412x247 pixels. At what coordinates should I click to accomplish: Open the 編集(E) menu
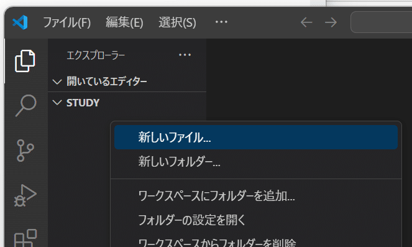124,22
